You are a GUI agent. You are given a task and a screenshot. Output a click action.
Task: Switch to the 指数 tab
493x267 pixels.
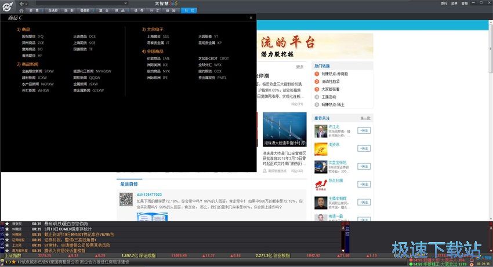pos(69,10)
